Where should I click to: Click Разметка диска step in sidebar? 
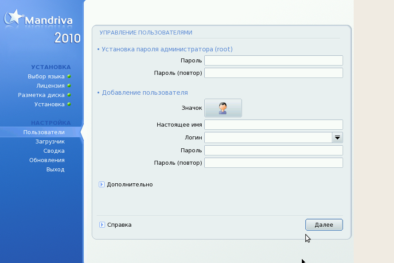(x=41, y=95)
